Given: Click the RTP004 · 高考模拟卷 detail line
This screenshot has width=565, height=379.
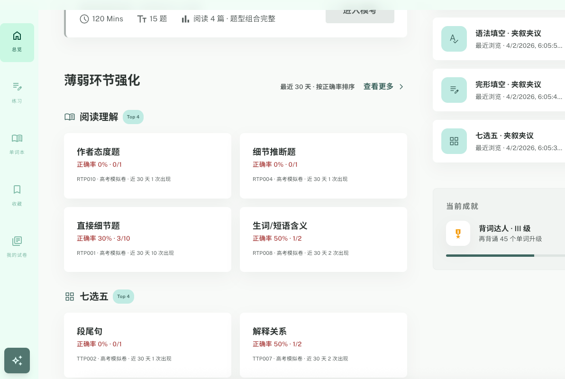Looking at the screenshot, I should pos(300,179).
